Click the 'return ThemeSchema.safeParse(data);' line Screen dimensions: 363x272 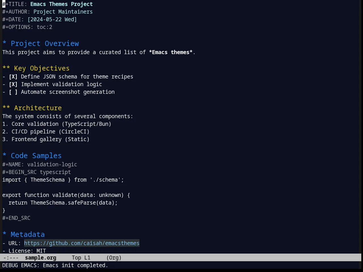(63, 203)
